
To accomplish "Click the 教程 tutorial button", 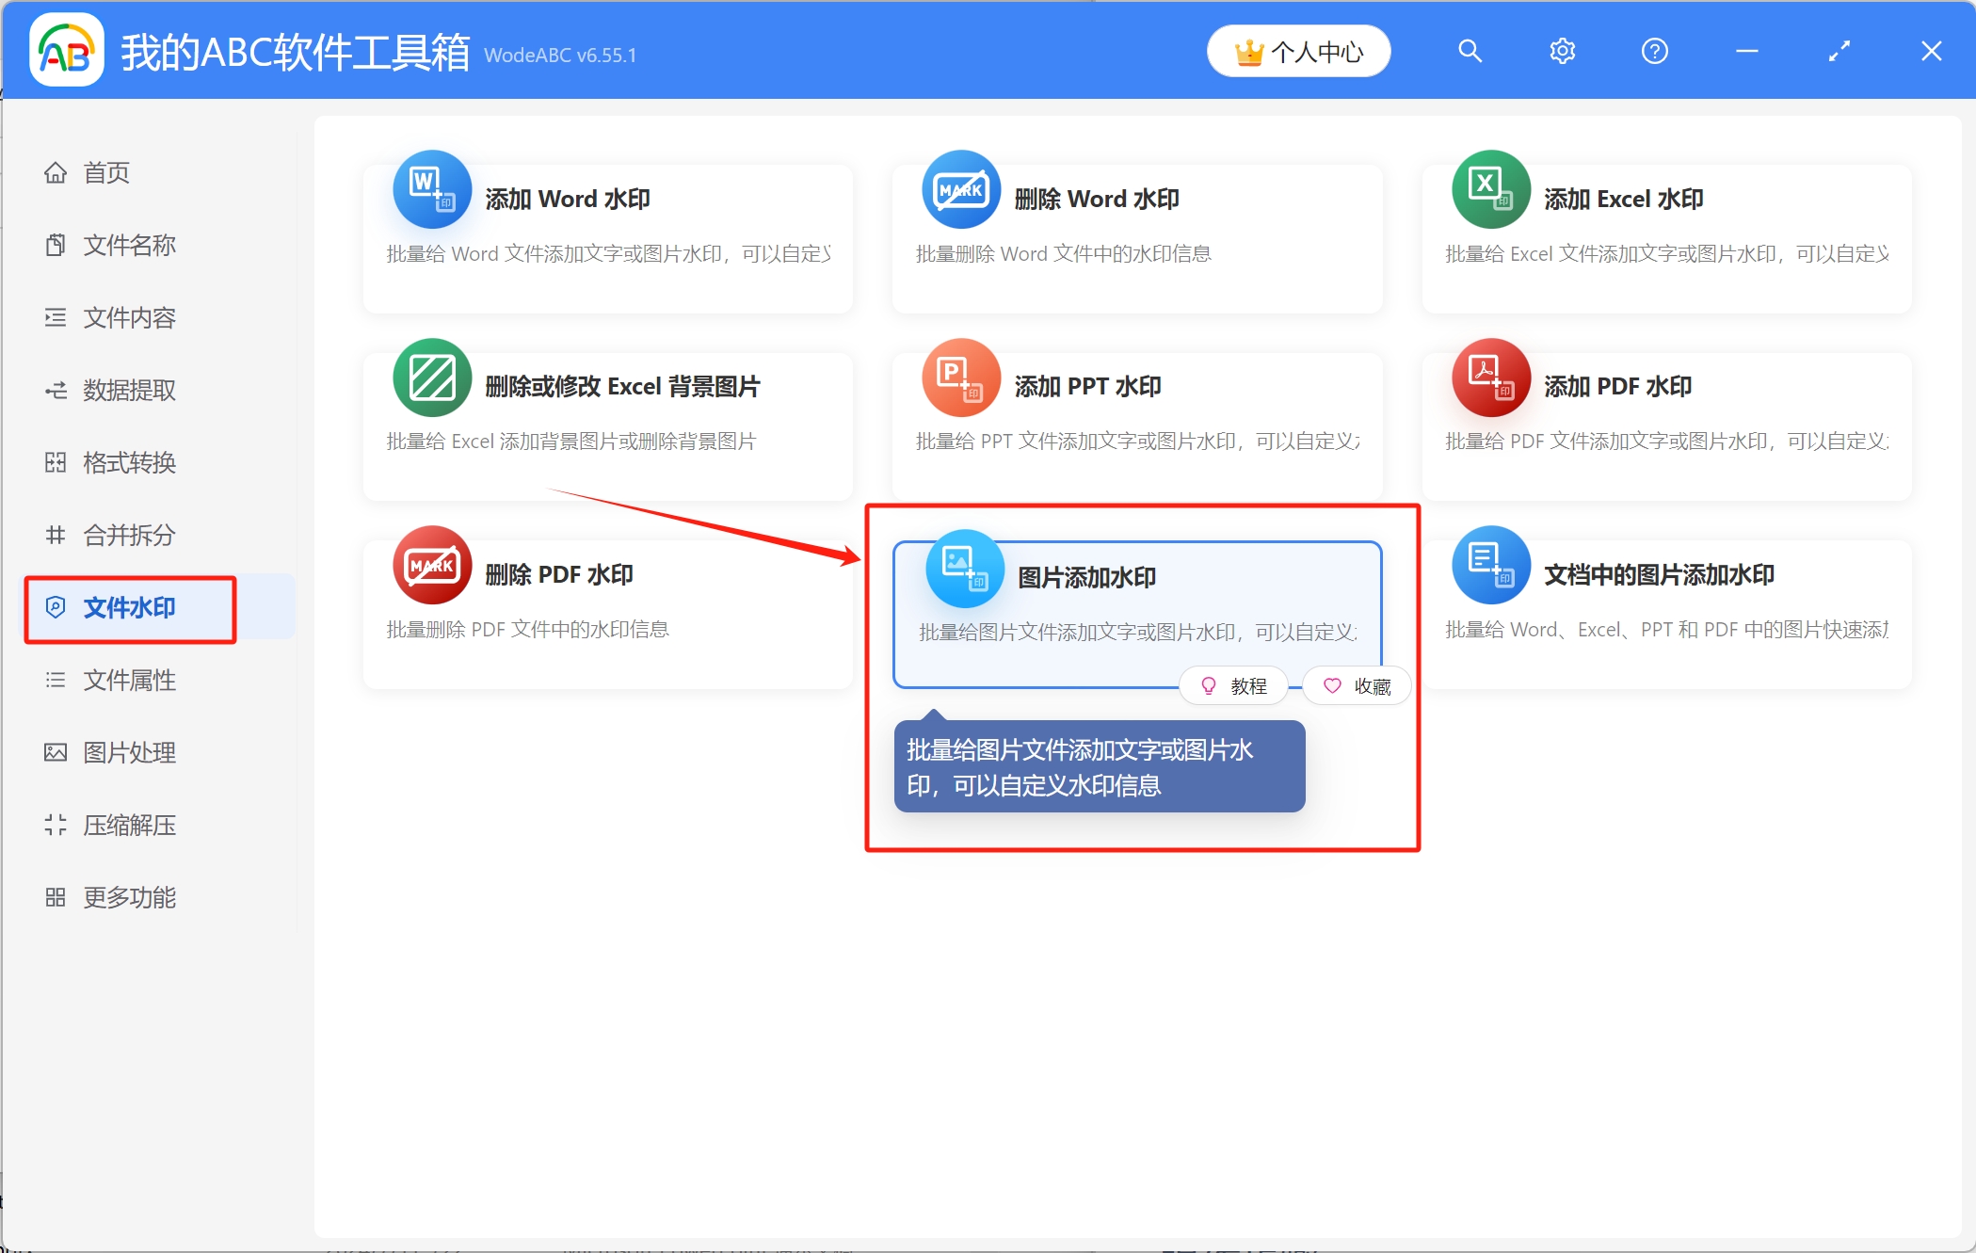I will (x=1234, y=686).
